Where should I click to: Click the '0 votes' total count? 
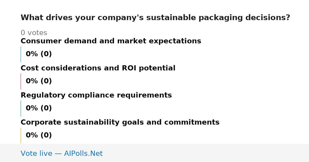point(34,33)
